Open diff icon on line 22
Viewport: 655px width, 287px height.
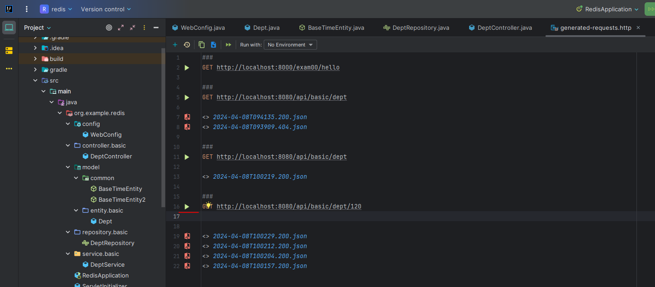[x=187, y=266]
